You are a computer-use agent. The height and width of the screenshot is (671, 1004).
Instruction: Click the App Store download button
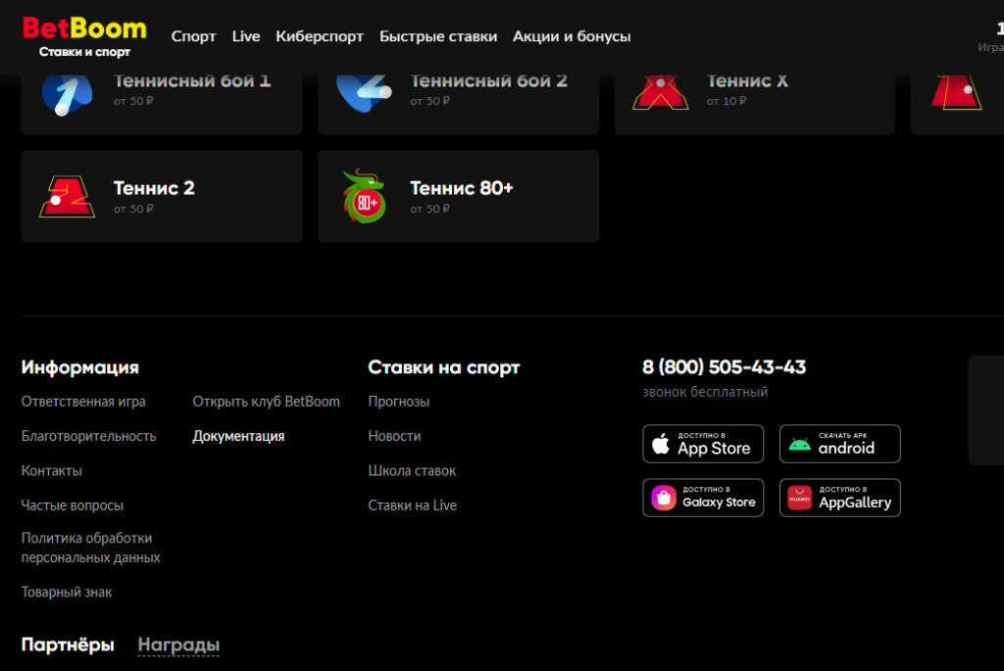coord(703,444)
